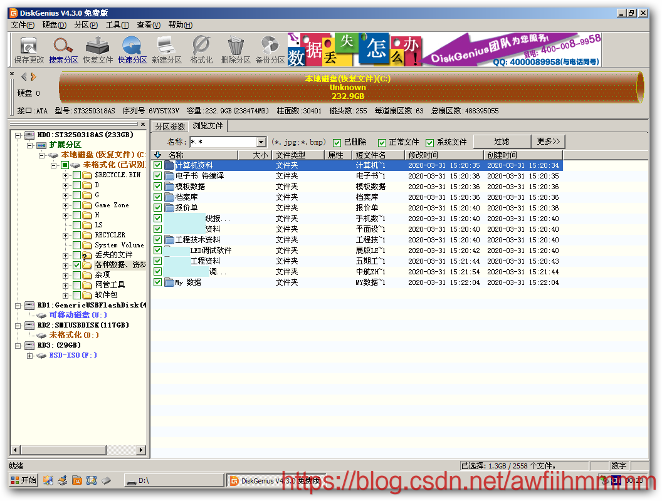Expand the ESD-ISO (F:) partition node
Viewport: 662px width, 501px height.
pos(29,356)
